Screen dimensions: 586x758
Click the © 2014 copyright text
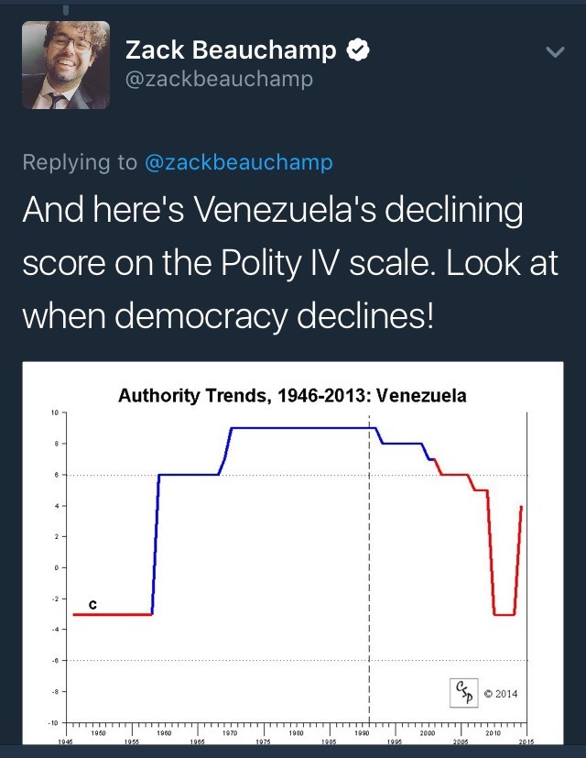coord(501,694)
